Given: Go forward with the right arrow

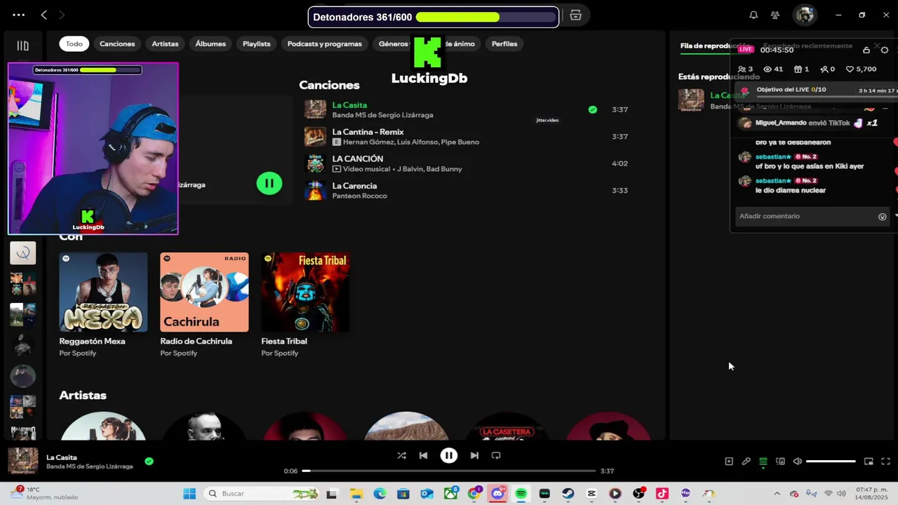Looking at the screenshot, I should pyautogui.click(x=62, y=15).
